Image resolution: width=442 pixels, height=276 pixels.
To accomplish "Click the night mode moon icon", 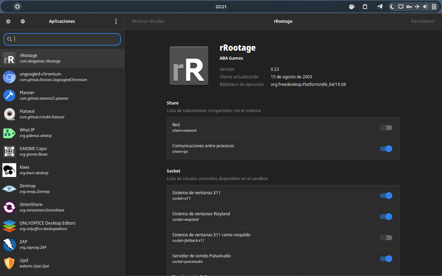I will pyautogui.click(x=392, y=7).
